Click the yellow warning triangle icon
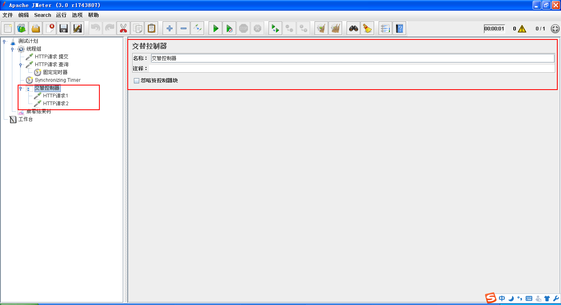Viewport: 561px width, 305px height. tap(522, 28)
